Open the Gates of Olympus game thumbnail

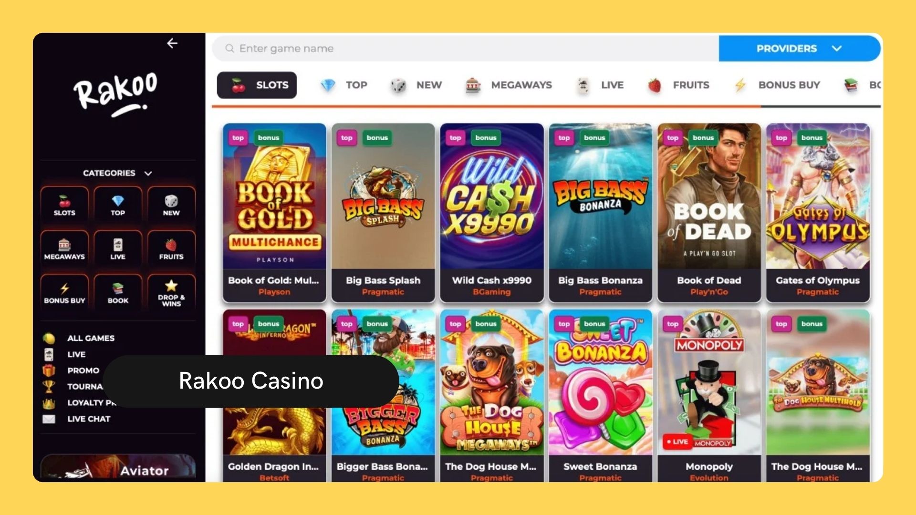(818, 212)
